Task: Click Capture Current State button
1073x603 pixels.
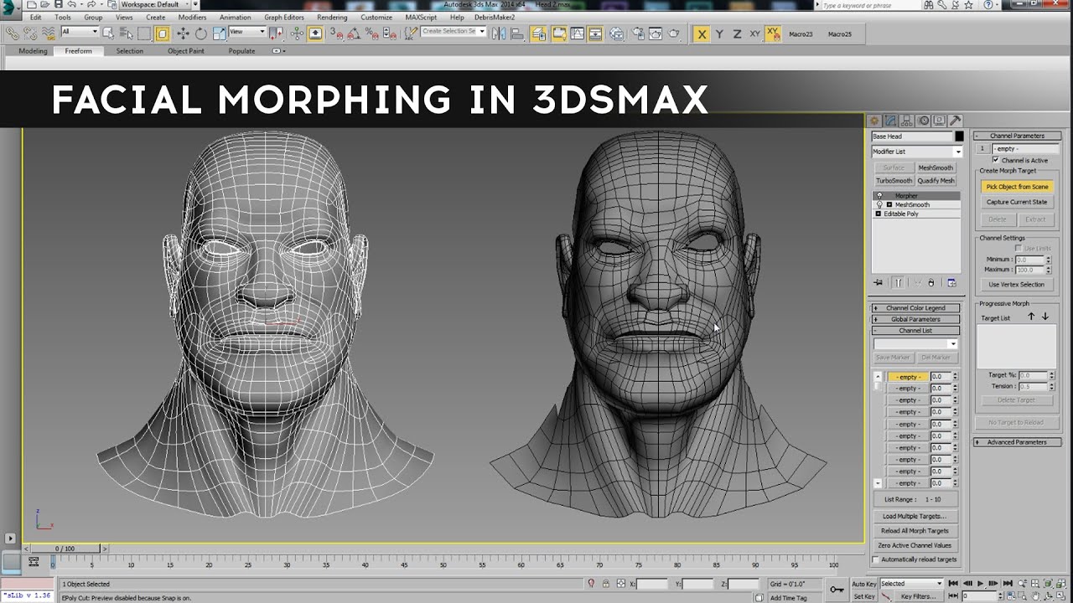Action: [x=1018, y=202]
